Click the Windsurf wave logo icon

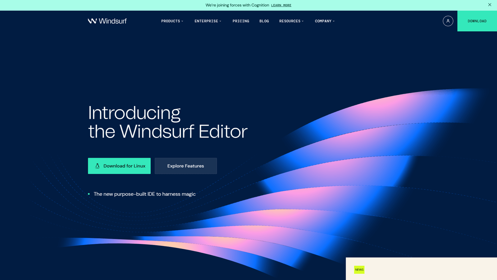tap(92, 21)
